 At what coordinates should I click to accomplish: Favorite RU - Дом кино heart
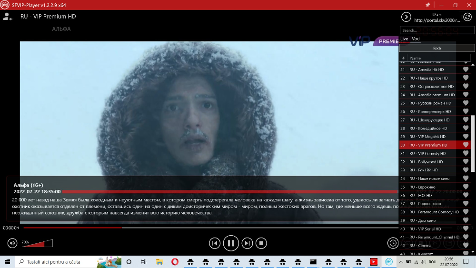coord(466,220)
